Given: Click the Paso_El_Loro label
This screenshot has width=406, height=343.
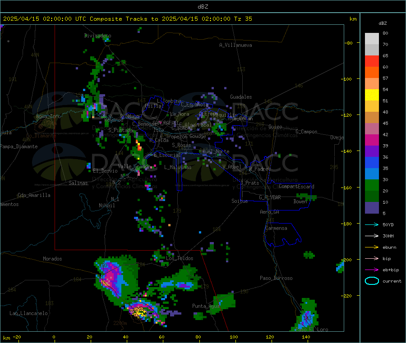Looking at the screenshot, I should tap(312, 329).
